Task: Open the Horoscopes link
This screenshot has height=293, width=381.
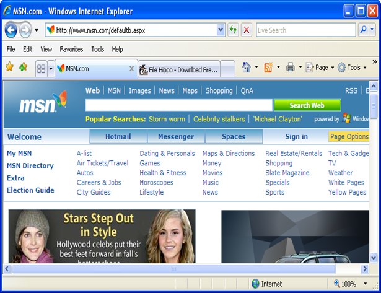Action: coord(157,183)
